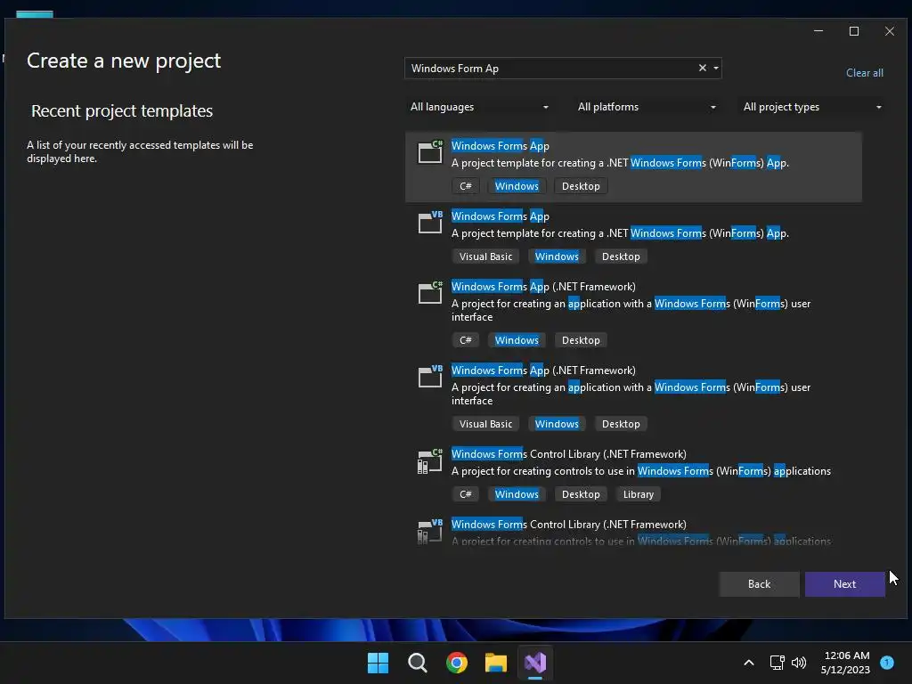912x684 pixels.
Task: Click the Visual Basic tag of second template
Action: pyautogui.click(x=485, y=256)
